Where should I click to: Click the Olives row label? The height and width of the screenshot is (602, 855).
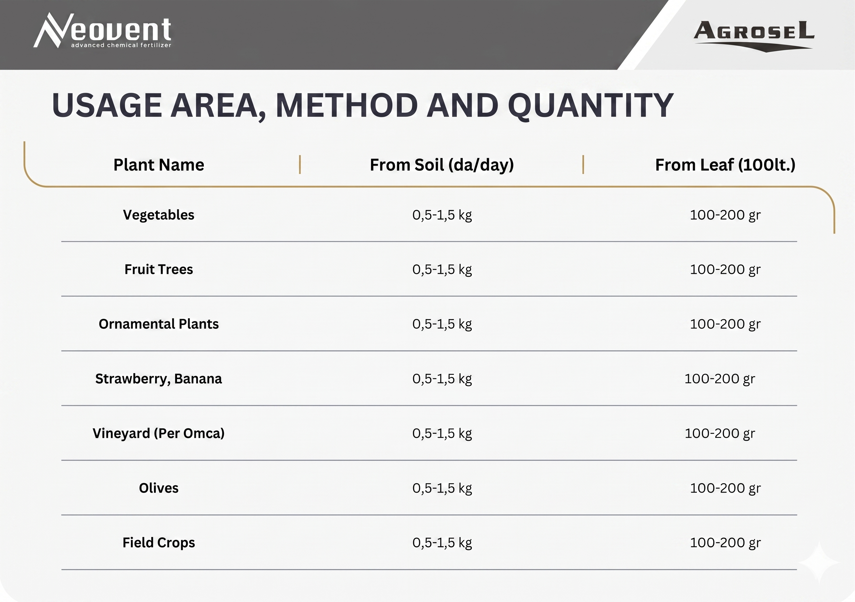159,488
